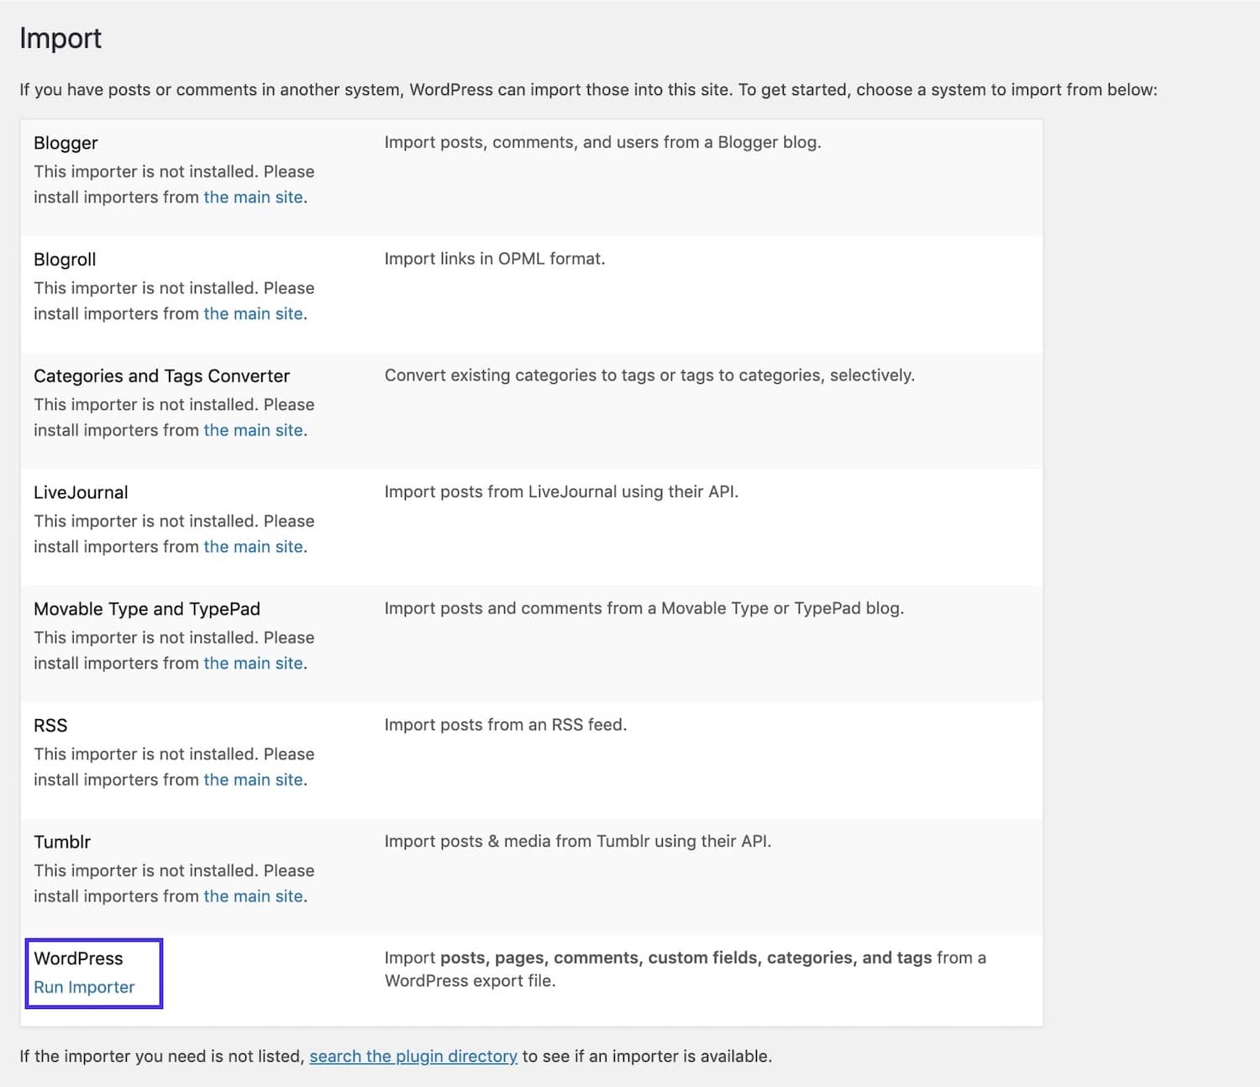
Task: Click the Import page title
Action: (x=60, y=38)
